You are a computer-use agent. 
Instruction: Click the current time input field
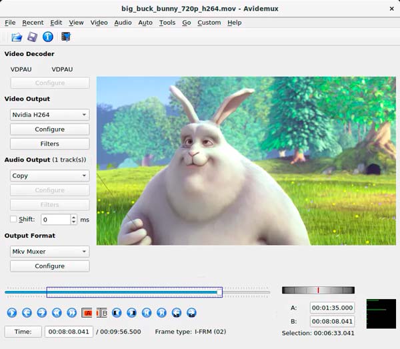[x=69, y=332]
